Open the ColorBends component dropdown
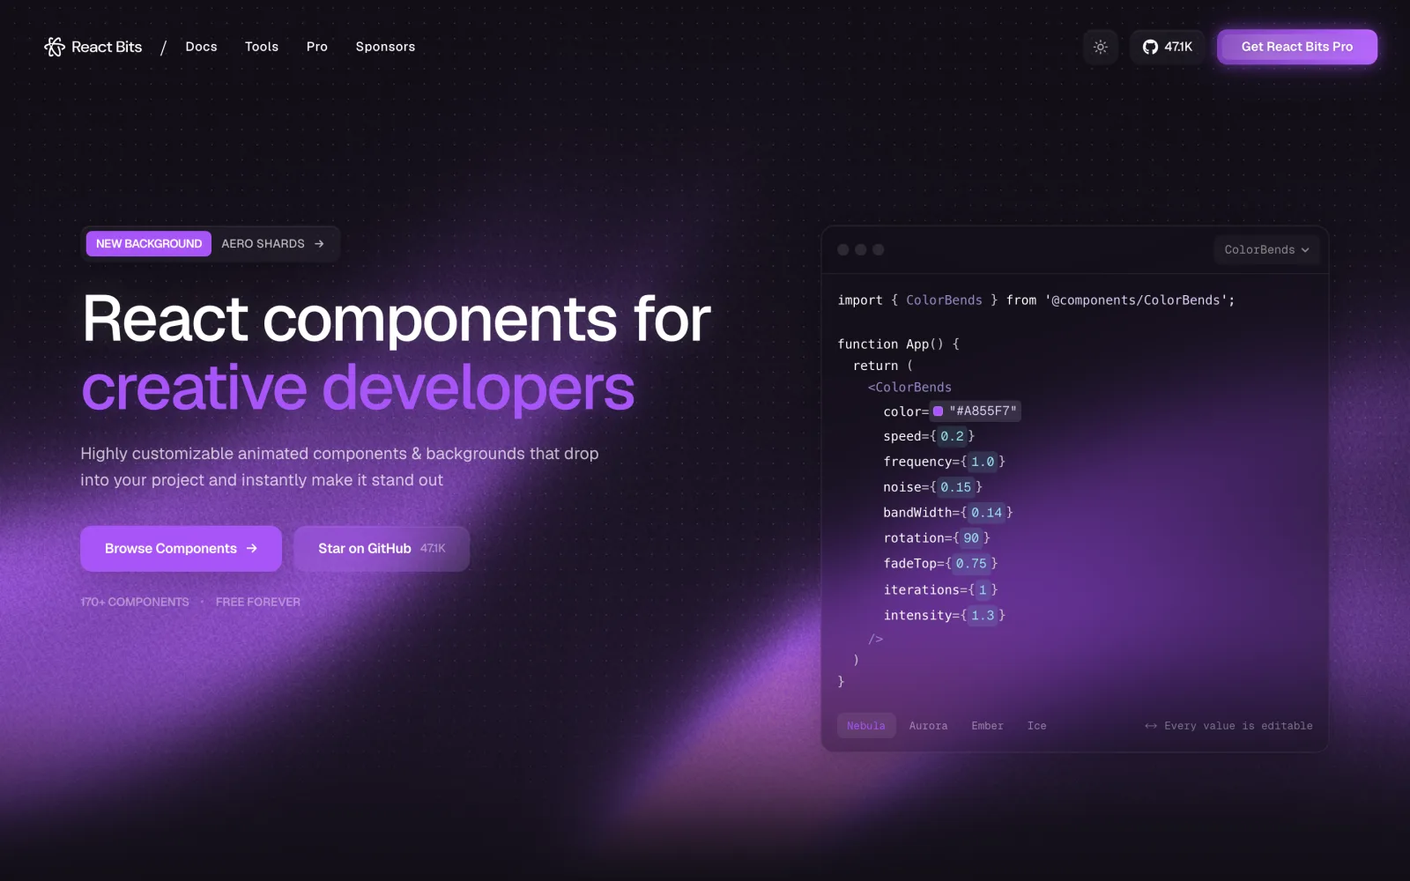The height and width of the screenshot is (881, 1410). (x=1266, y=250)
